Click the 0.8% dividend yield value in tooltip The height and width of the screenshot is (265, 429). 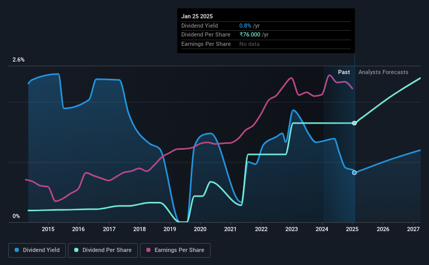pyautogui.click(x=245, y=26)
